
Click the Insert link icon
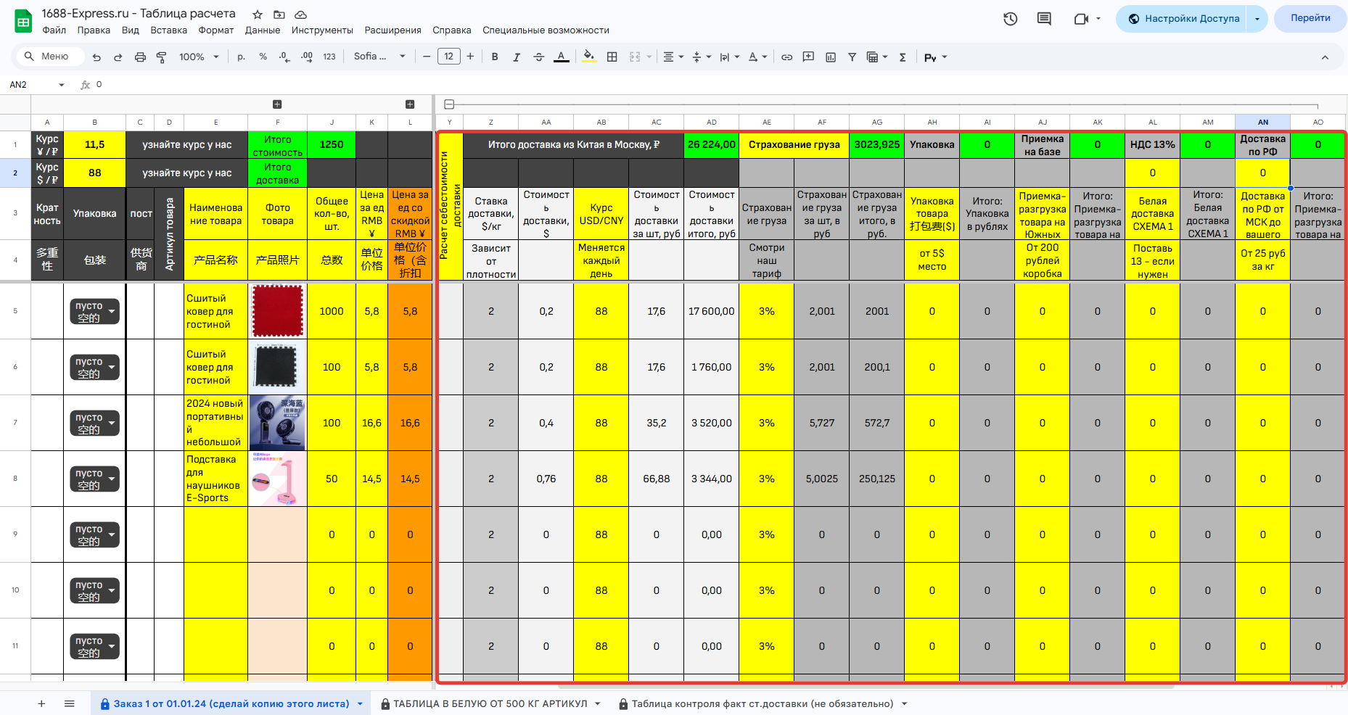point(786,57)
